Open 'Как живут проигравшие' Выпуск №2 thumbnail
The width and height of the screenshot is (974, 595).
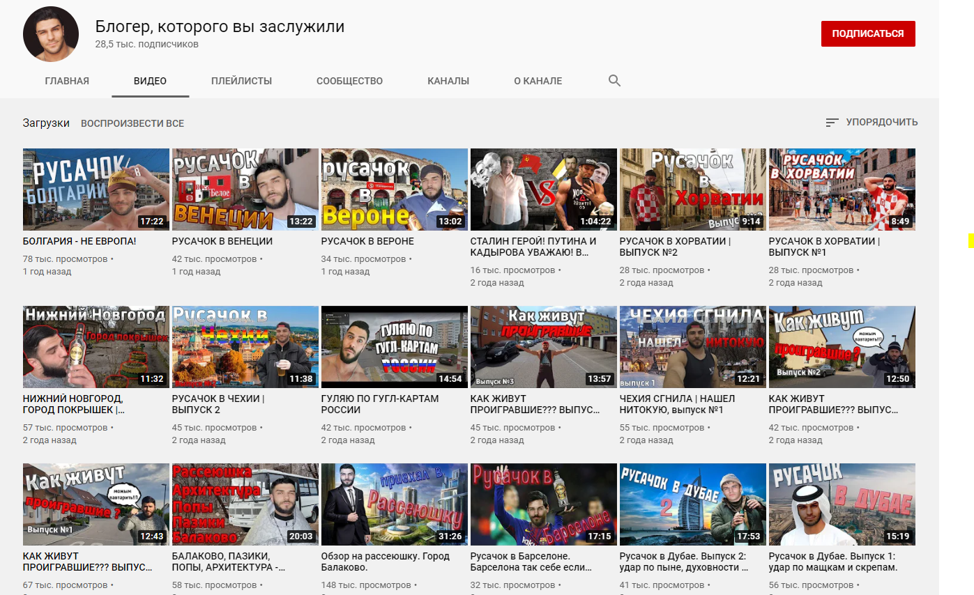click(x=842, y=347)
